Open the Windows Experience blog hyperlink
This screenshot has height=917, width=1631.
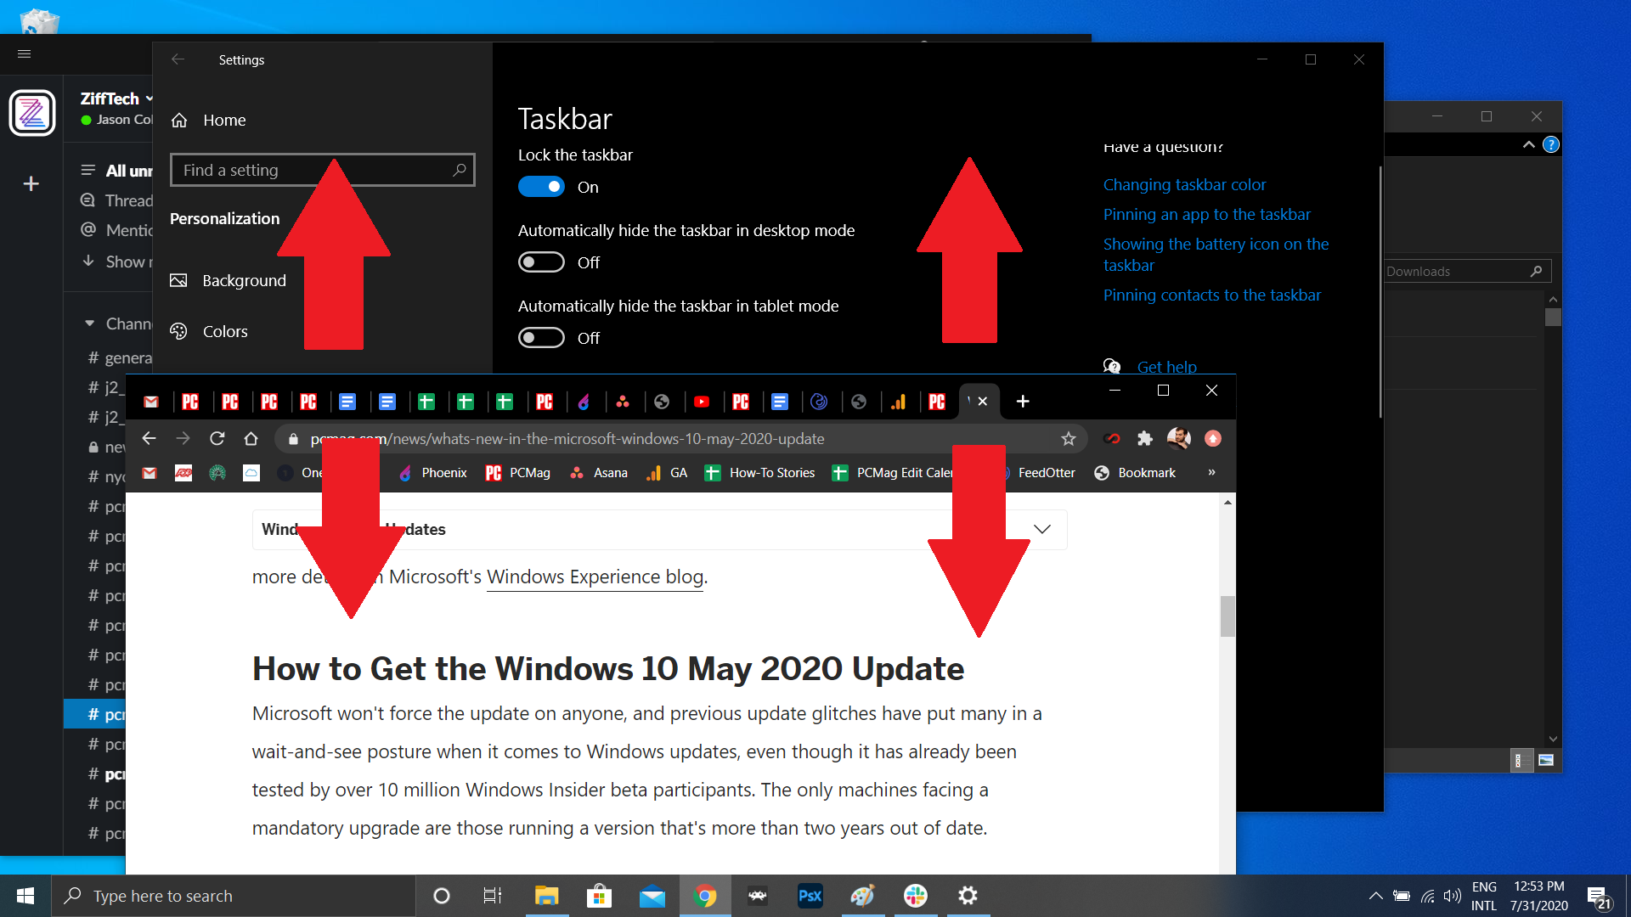point(594,576)
